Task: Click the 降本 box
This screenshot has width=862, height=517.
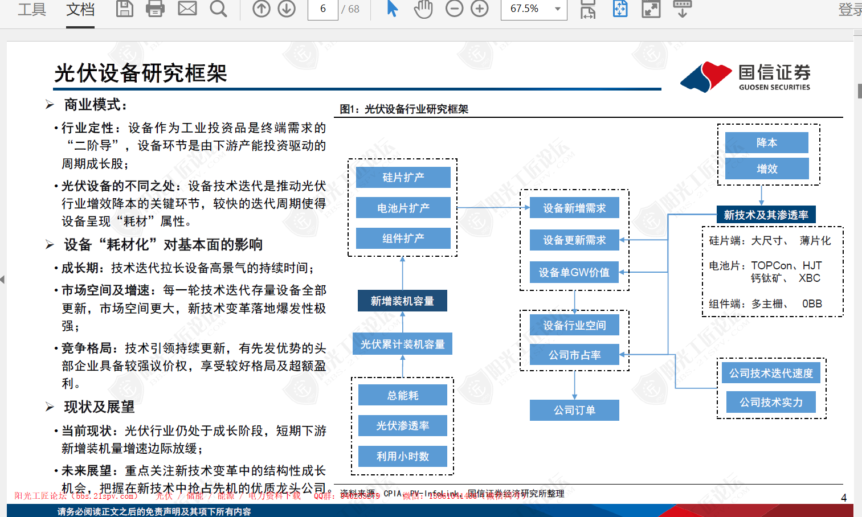Action: coord(767,142)
